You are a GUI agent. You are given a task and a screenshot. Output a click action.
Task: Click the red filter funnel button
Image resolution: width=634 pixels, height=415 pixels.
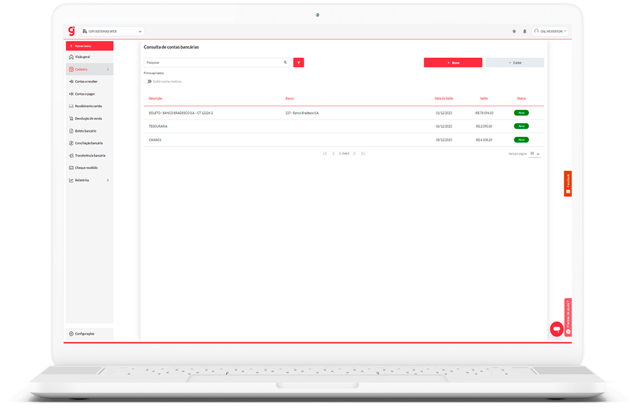298,63
